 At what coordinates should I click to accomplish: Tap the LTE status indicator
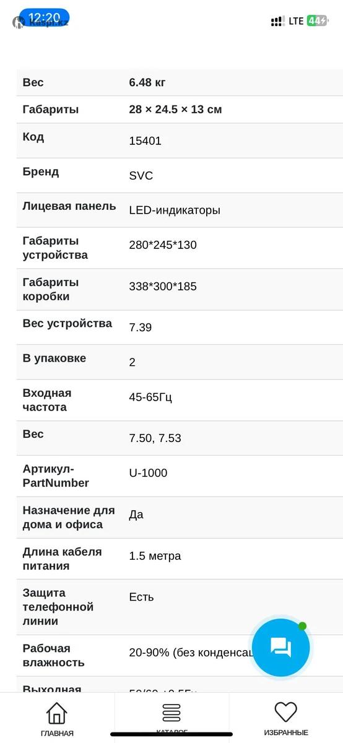pyautogui.click(x=296, y=21)
